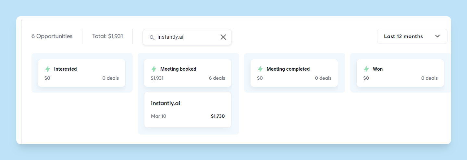
Task: Click lightning icon beside Interested
Action: (48, 69)
